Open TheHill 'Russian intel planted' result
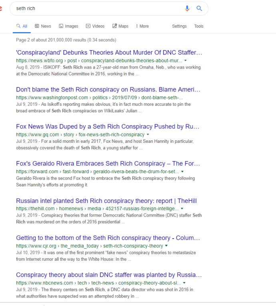Image resolution: width=276 pixels, height=306 pixels. tap(106, 201)
